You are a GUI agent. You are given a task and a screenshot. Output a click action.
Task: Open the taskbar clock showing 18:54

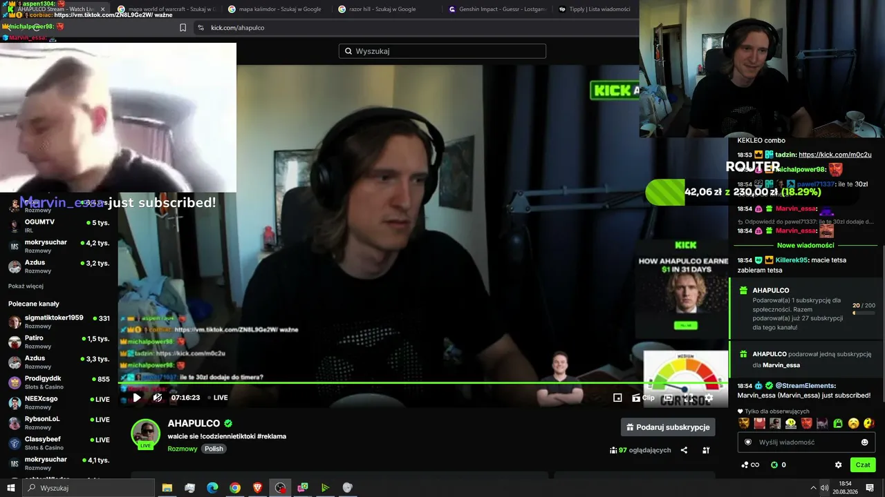click(845, 488)
